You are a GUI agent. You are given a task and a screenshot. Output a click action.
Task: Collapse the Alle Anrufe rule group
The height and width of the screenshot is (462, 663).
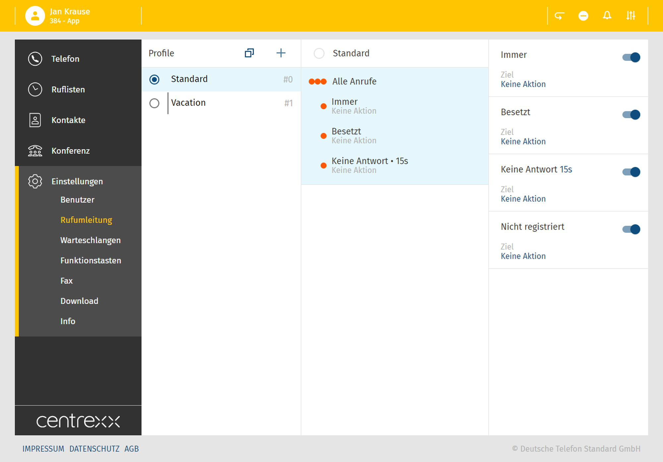(354, 81)
